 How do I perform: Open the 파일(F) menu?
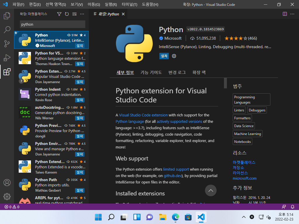[18, 4]
